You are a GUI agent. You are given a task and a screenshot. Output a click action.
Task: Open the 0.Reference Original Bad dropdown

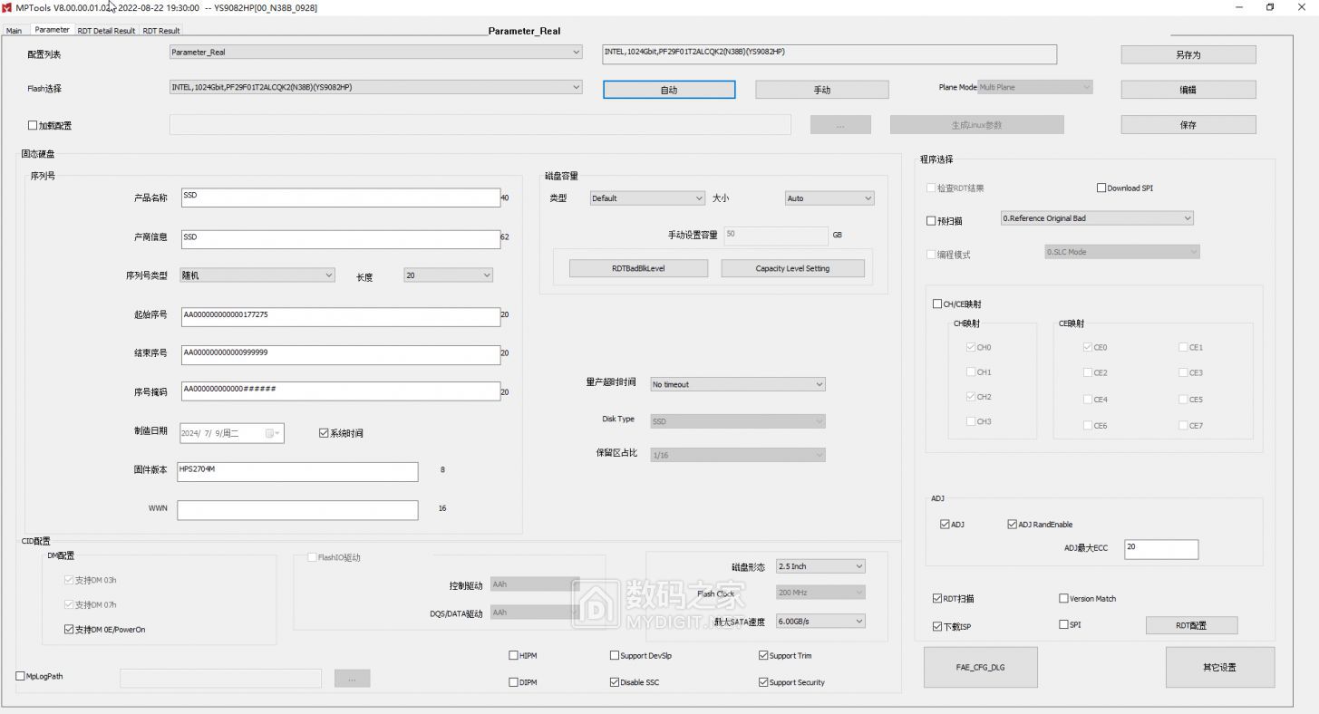[1097, 218]
